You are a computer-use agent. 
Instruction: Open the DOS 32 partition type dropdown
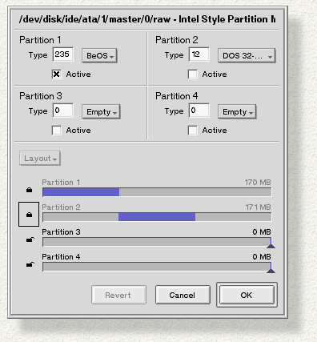click(247, 55)
